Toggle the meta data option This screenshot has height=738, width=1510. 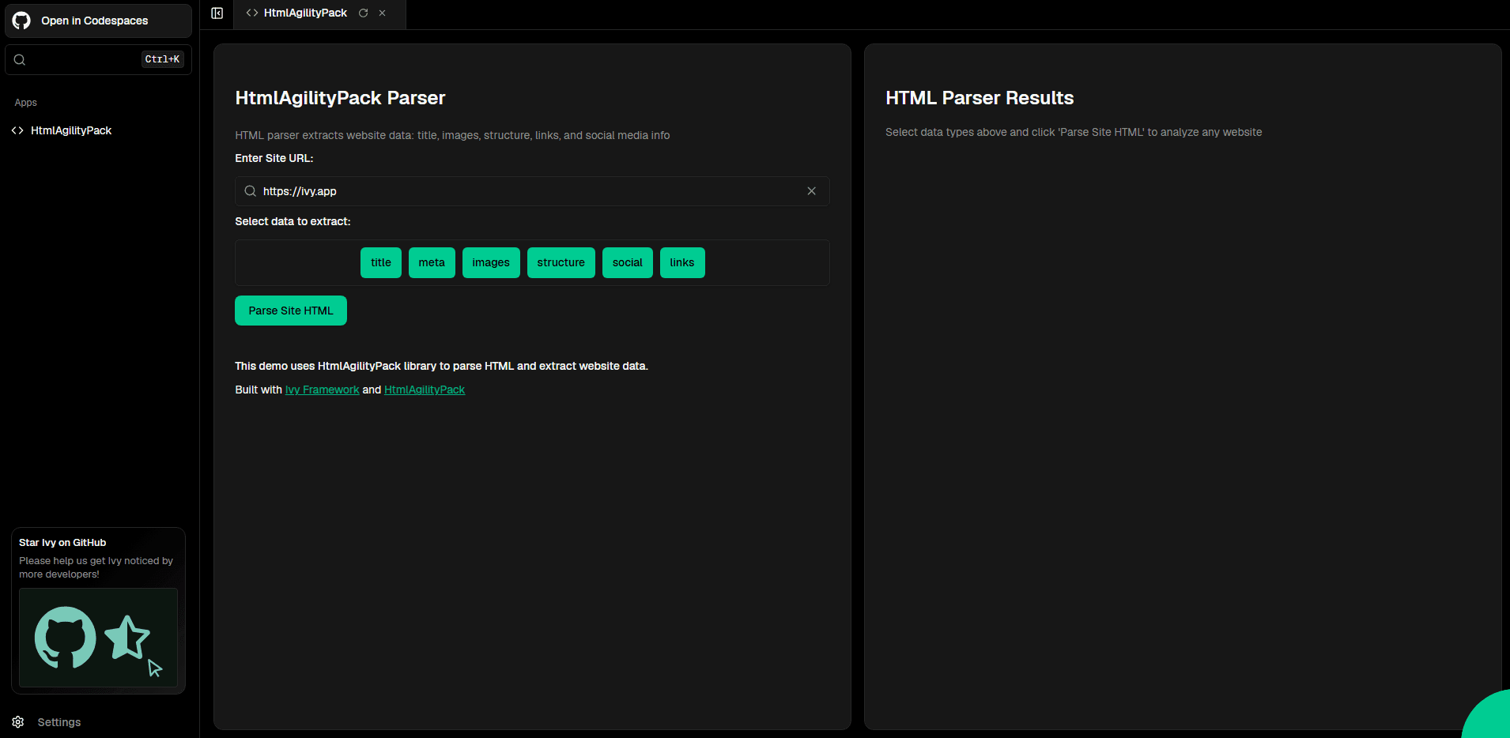(x=432, y=263)
